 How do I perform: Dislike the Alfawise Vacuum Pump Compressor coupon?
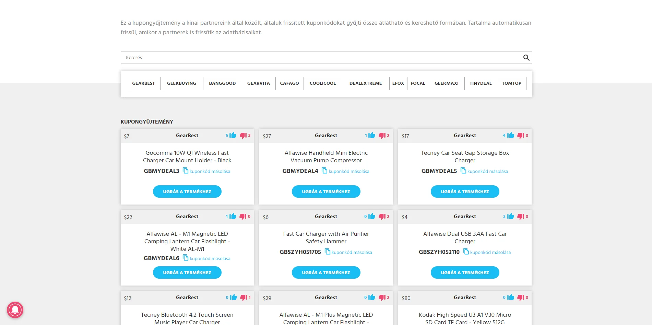click(x=382, y=136)
